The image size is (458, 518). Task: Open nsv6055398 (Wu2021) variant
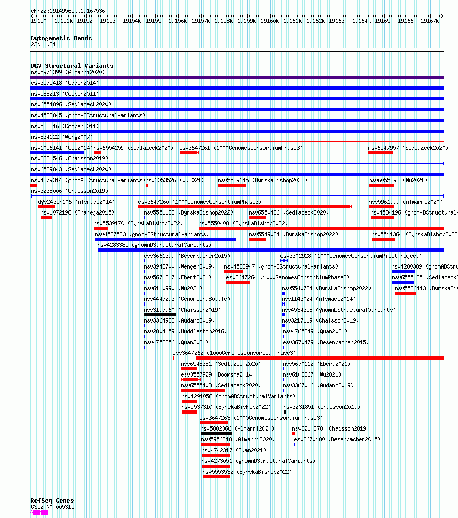pyautogui.click(x=398, y=180)
